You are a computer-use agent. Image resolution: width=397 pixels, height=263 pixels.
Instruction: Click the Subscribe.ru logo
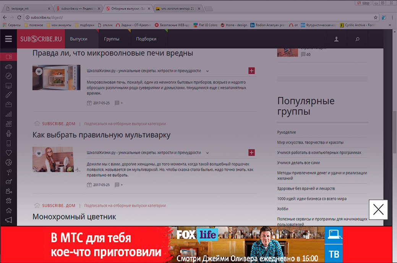(x=41, y=39)
